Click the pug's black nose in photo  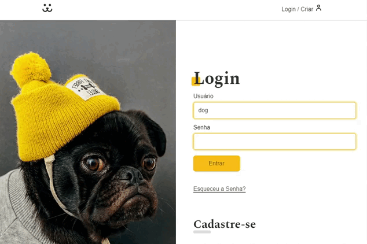click(131, 175)
